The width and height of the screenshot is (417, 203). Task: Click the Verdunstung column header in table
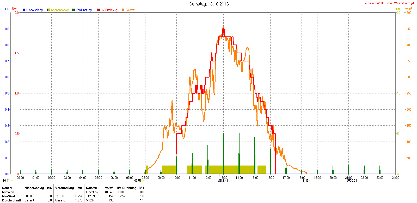pos(65,188)
